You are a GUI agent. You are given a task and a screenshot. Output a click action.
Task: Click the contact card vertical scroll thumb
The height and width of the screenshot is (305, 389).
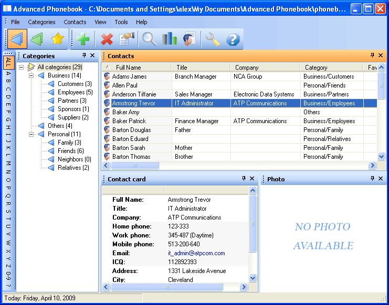pos(253,224)
